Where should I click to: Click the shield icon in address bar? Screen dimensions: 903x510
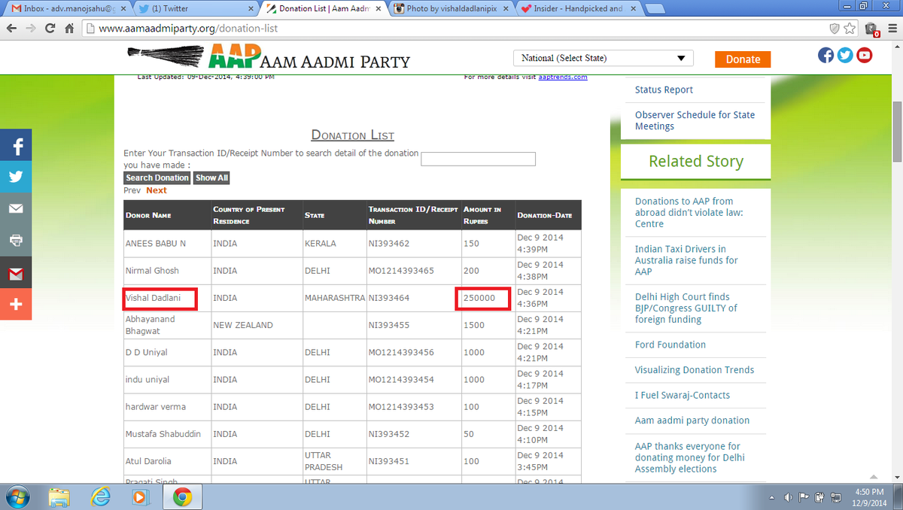coord(834,29)
